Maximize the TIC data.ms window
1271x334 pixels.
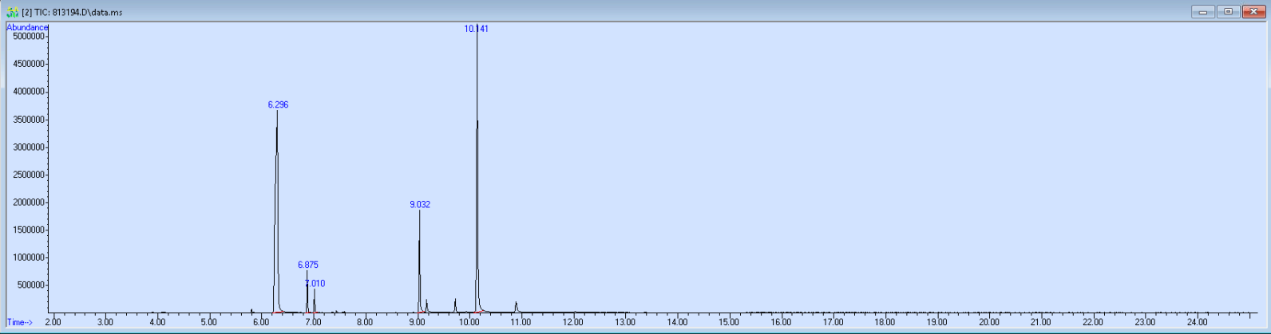point(1228,11)
